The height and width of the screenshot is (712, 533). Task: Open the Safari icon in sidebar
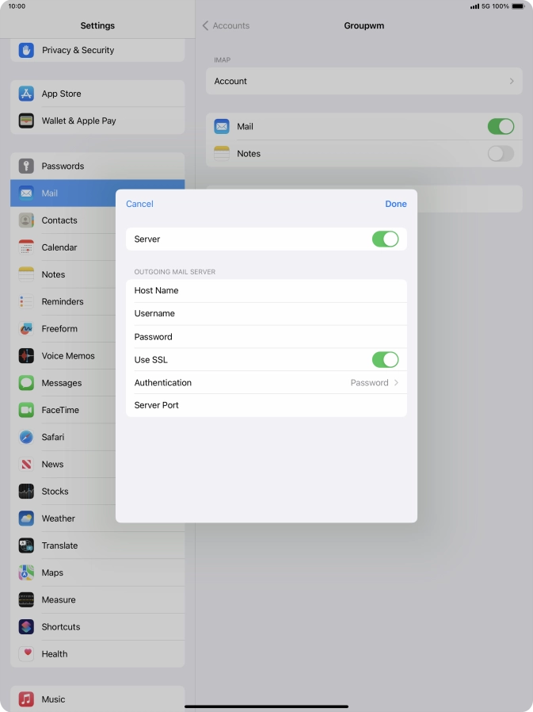[x=26, y=438]
